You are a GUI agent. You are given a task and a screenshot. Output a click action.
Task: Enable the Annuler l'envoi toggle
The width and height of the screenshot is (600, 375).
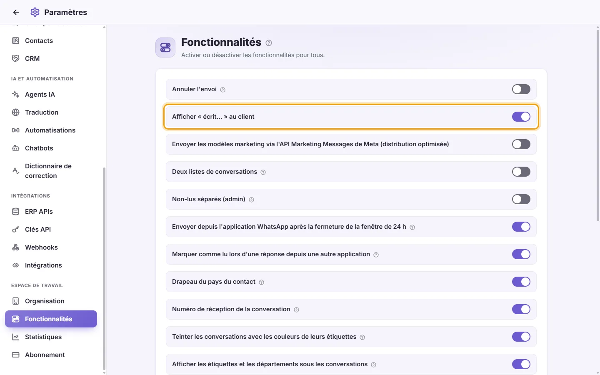pos(521,89)
